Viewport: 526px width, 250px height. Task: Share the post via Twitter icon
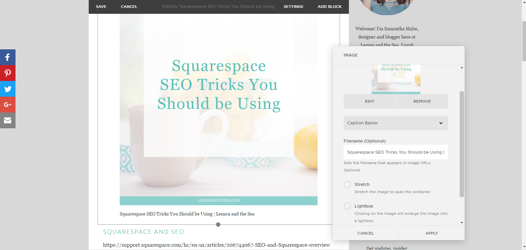[8, 89]
